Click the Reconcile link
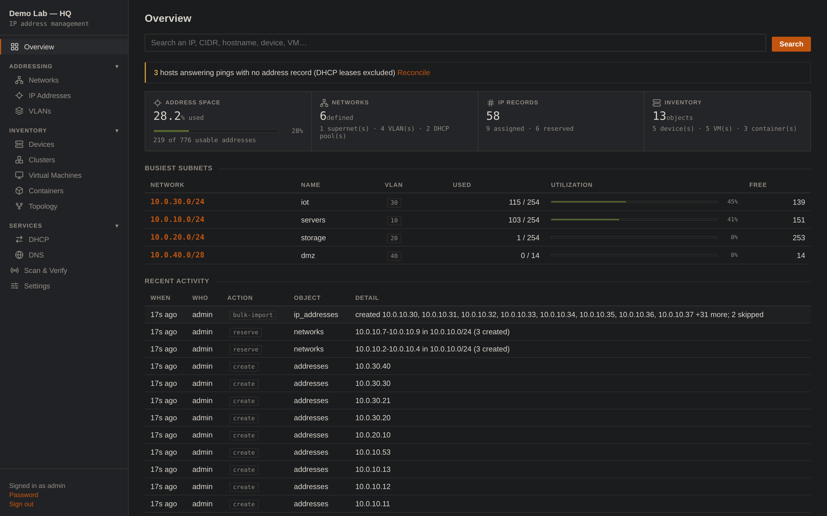The image size is (827, 516). 413,73
